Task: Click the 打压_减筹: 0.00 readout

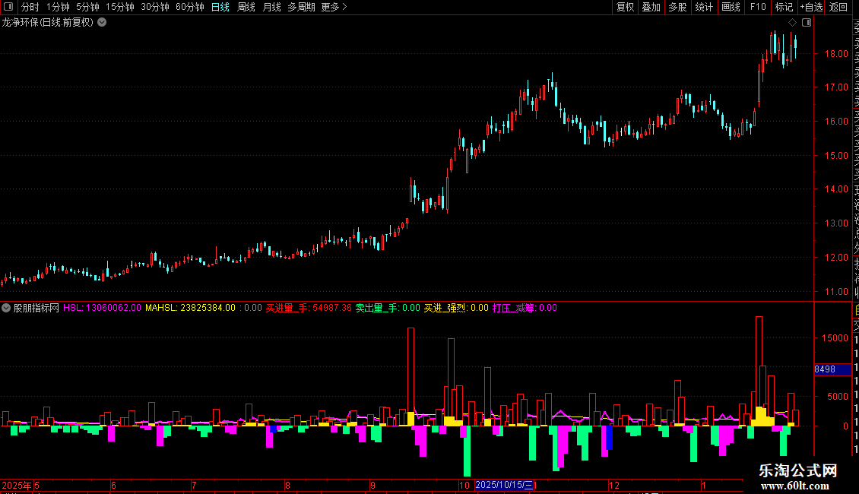Action: pyautogui.click(x=525, y=308)
